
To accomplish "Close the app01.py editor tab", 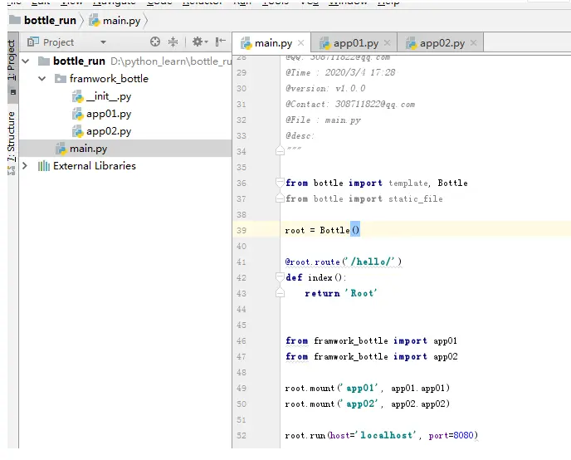I will click(387, 43).
